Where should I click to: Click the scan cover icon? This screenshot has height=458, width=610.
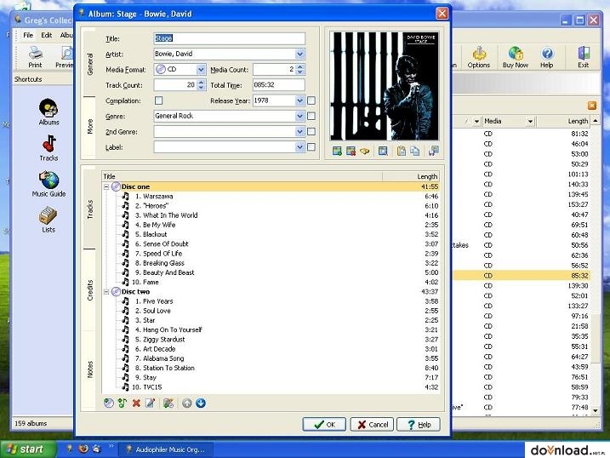[433, 151]
